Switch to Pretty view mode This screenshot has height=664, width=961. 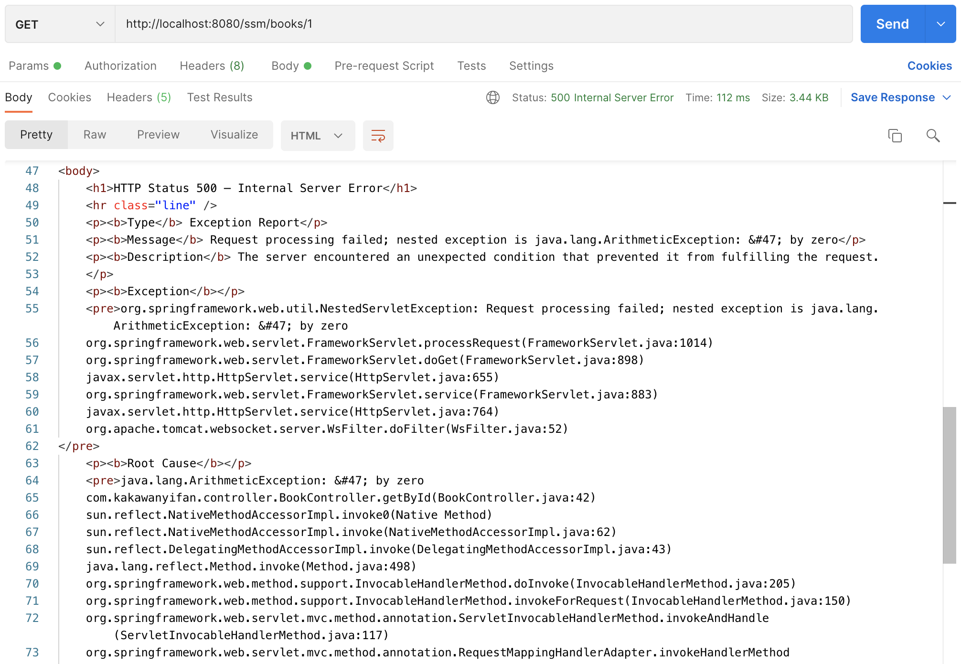point(36,135)
